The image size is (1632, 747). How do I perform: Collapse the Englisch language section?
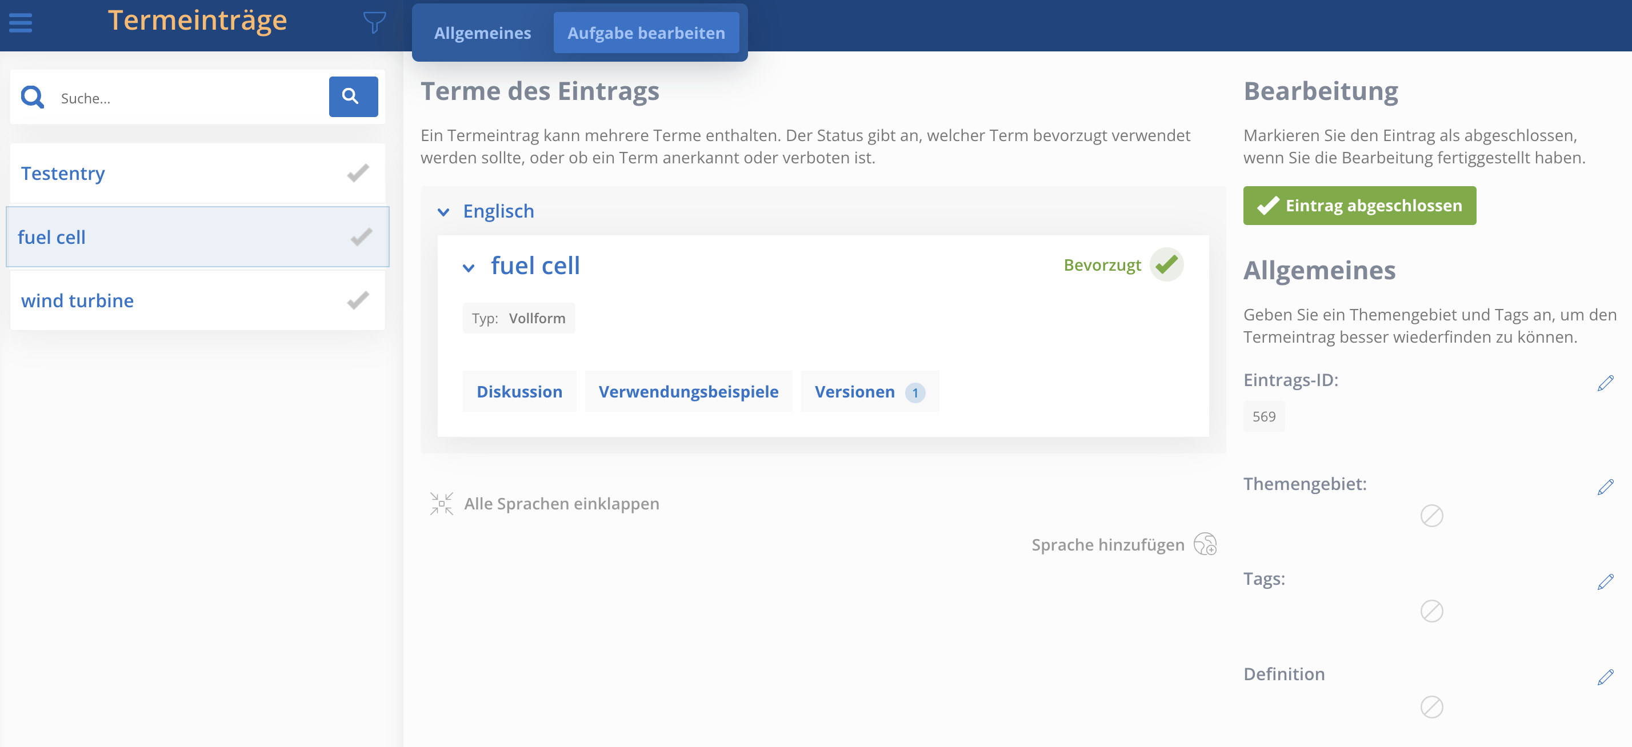[x=443, y=211]
